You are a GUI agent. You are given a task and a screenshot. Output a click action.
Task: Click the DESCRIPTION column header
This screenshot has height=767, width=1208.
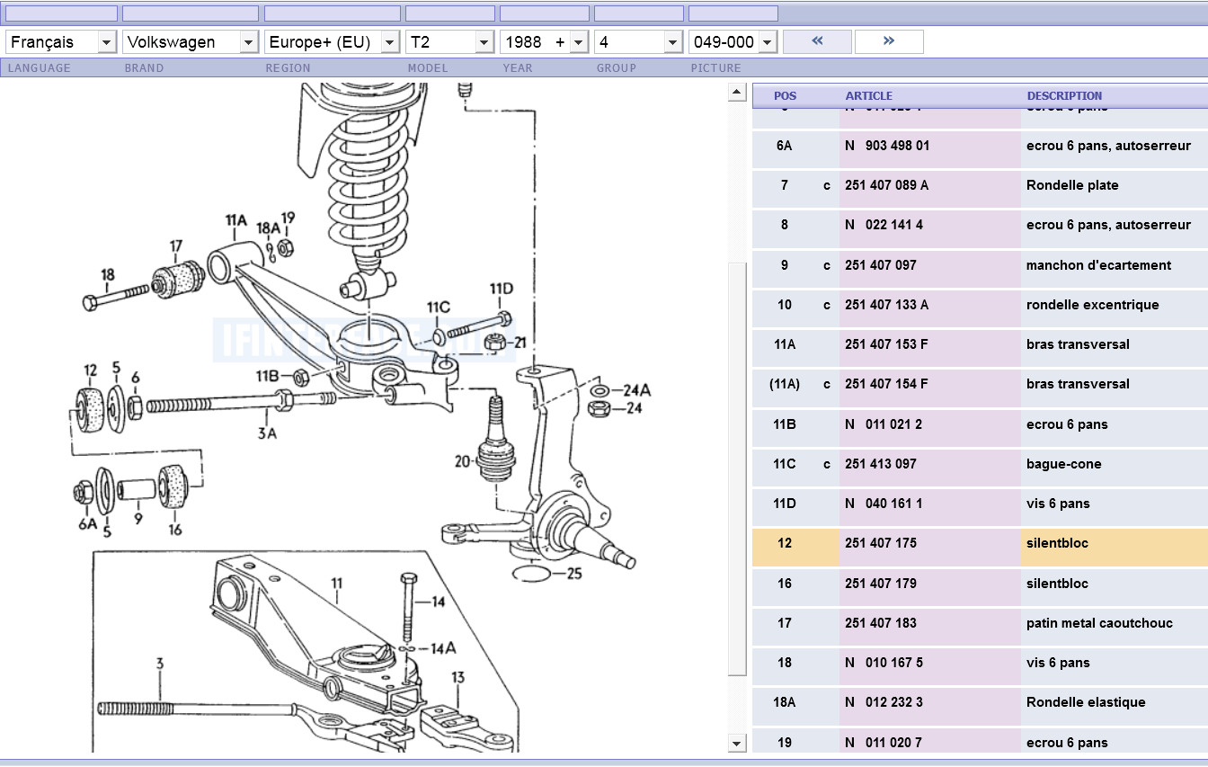point(1064,95)
